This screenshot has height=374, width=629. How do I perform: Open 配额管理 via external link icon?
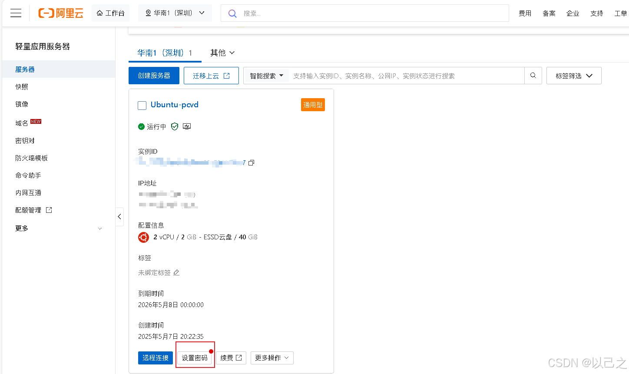49,210
